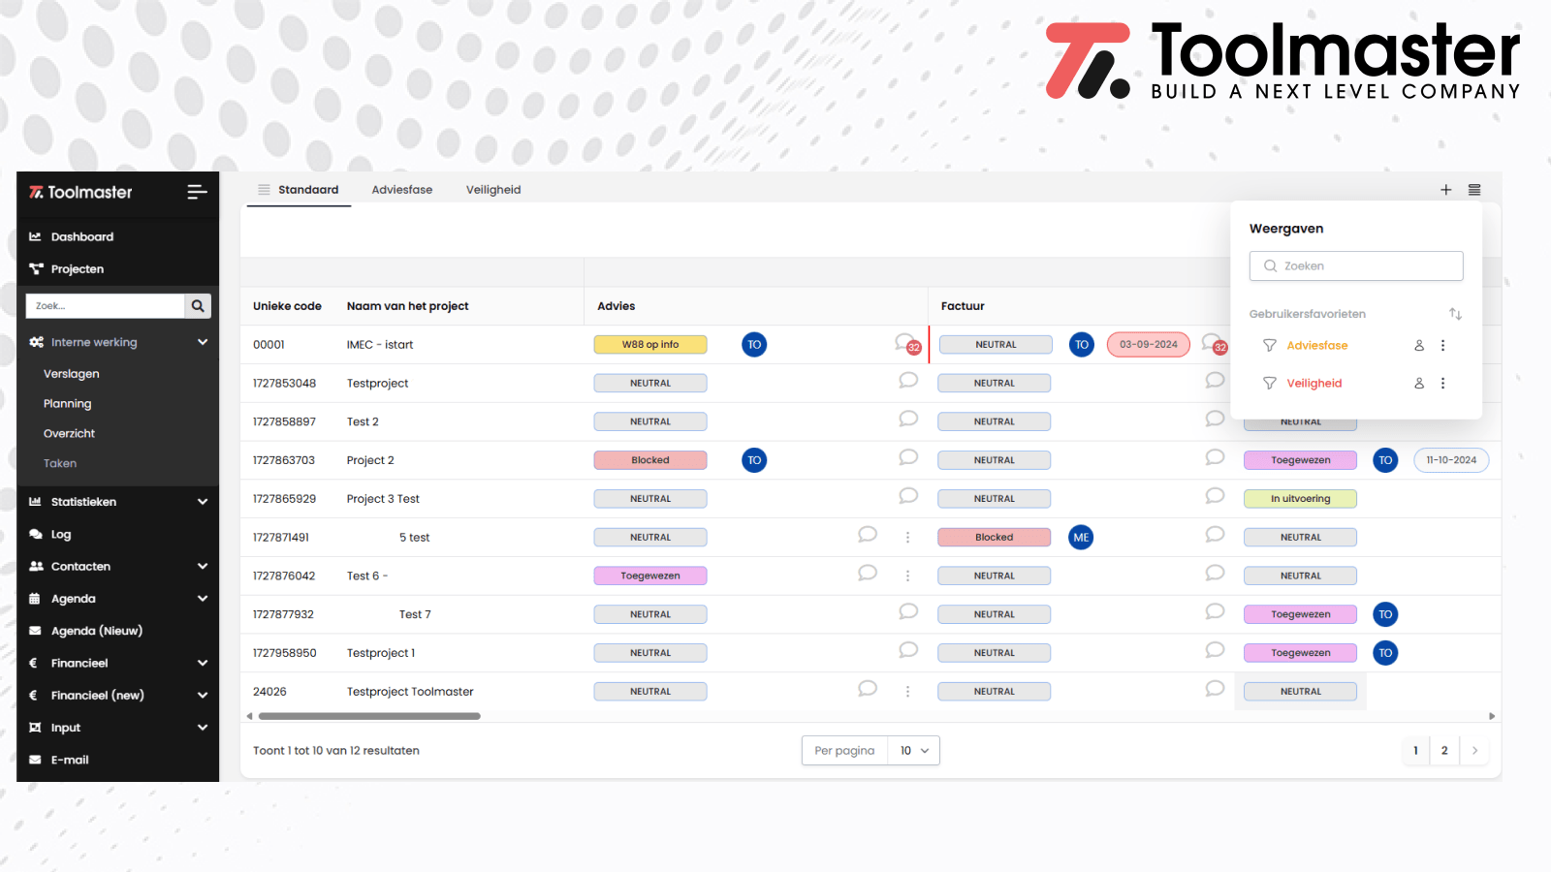1551x872 pixels.
Task: Click TO avatar in Advies for Project 2
Action: pos(754,460)
